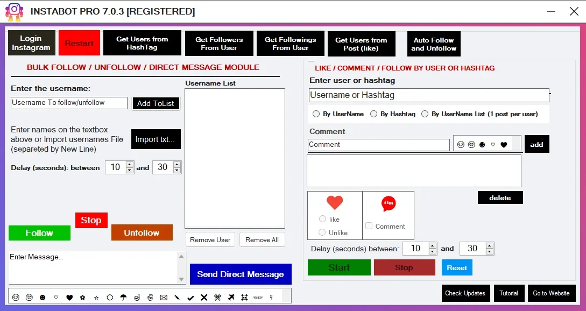Open Get Users from Post (like) module
Screen dimensions: 586x311
(362, 44)
